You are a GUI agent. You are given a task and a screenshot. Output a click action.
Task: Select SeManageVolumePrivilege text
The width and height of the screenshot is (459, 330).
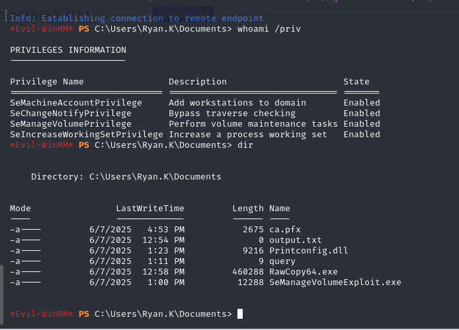71,124
